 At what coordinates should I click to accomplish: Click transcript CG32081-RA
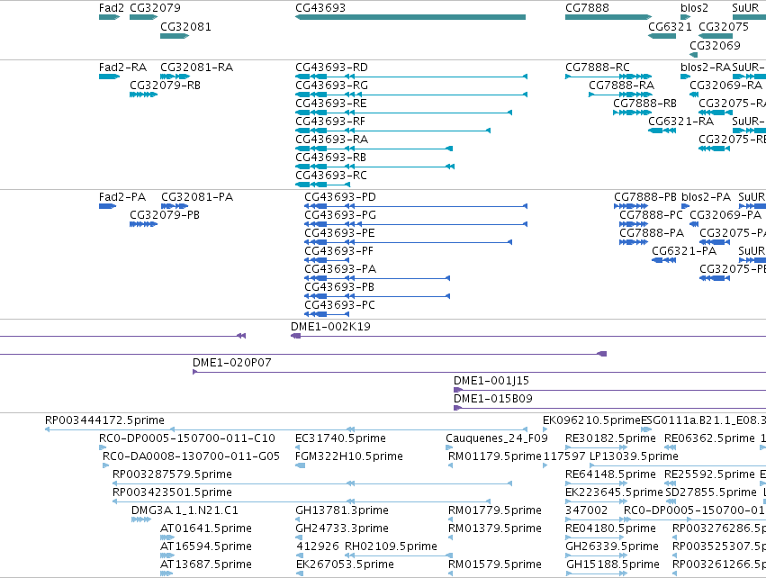pos(196,68)
